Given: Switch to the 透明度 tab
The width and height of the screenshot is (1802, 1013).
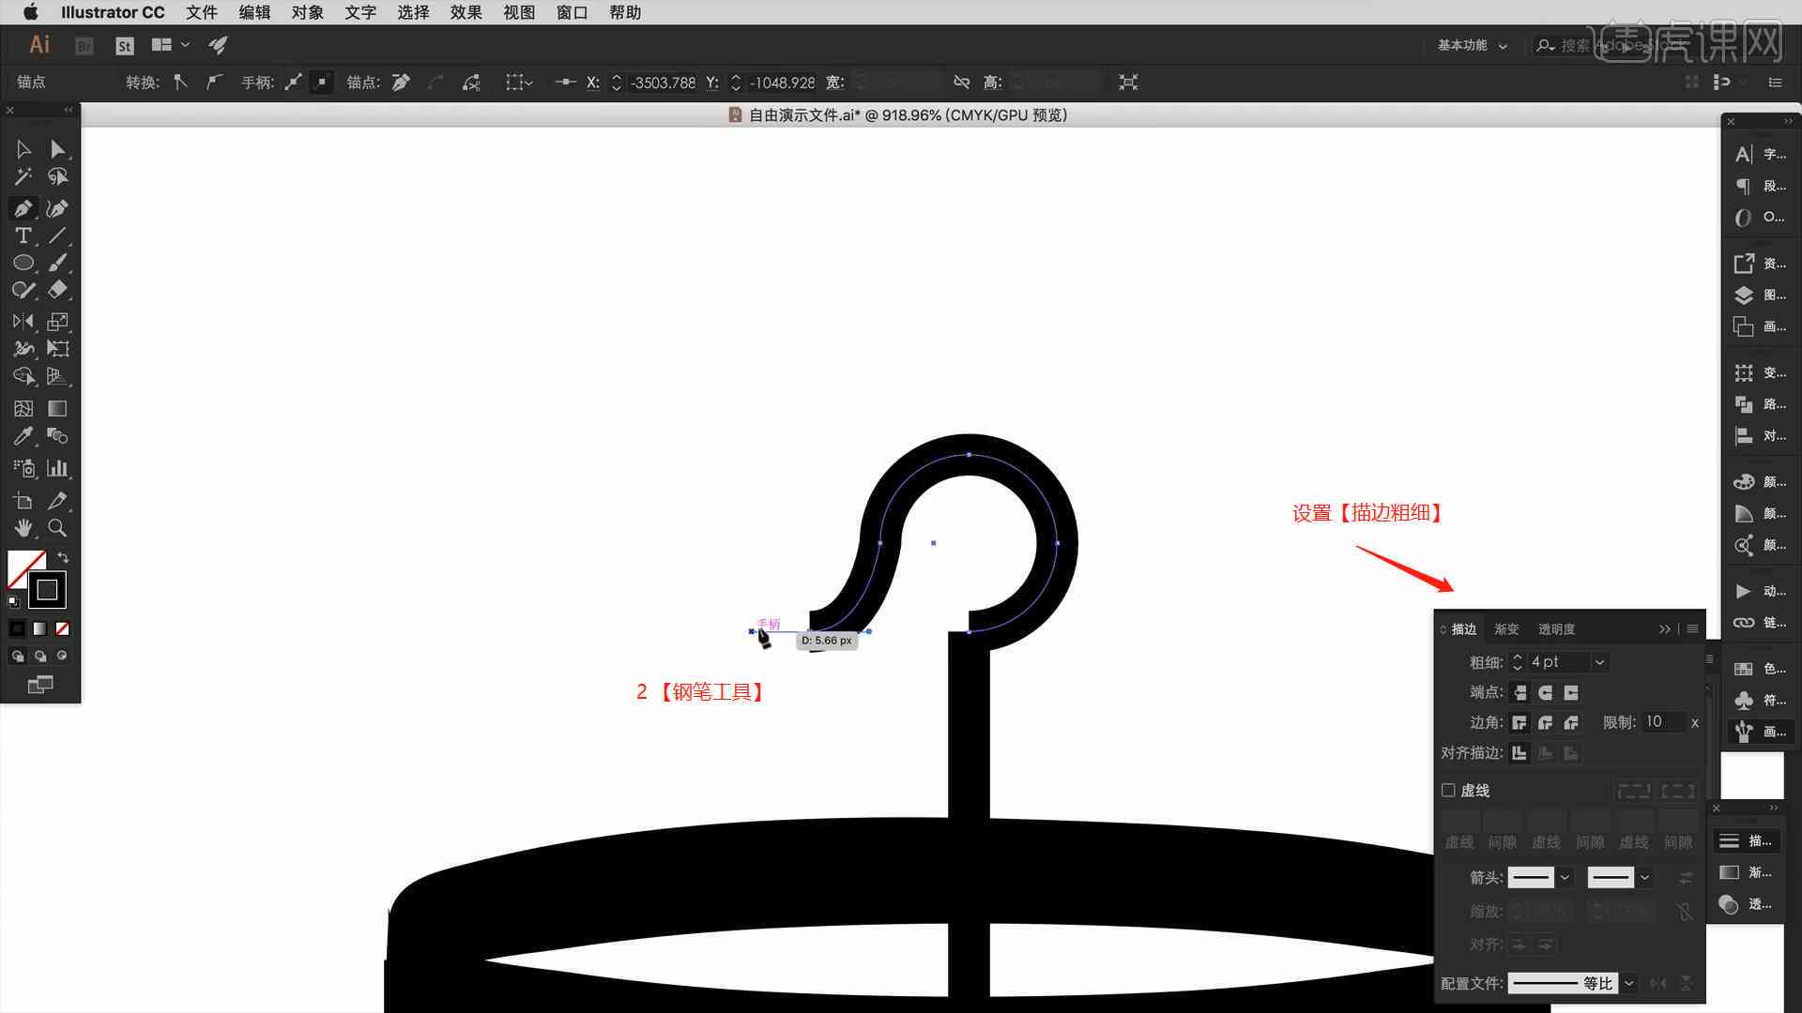Looking at the screenshot, I should [x=1556, y=628].
